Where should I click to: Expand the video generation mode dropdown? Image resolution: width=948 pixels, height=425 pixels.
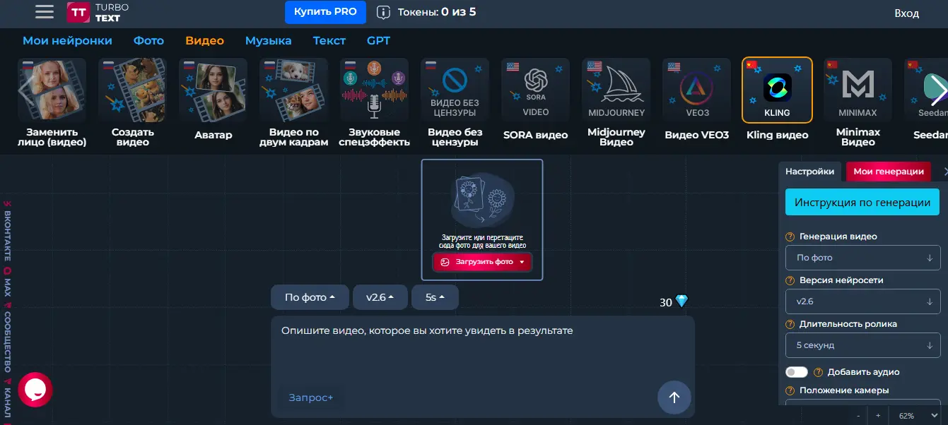click(862, 258)
